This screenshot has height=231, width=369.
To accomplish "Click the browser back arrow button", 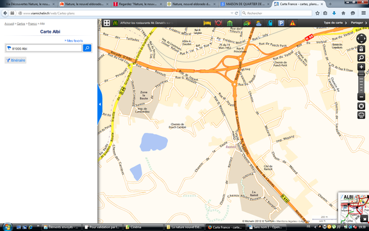I will (x=5, y=13).
